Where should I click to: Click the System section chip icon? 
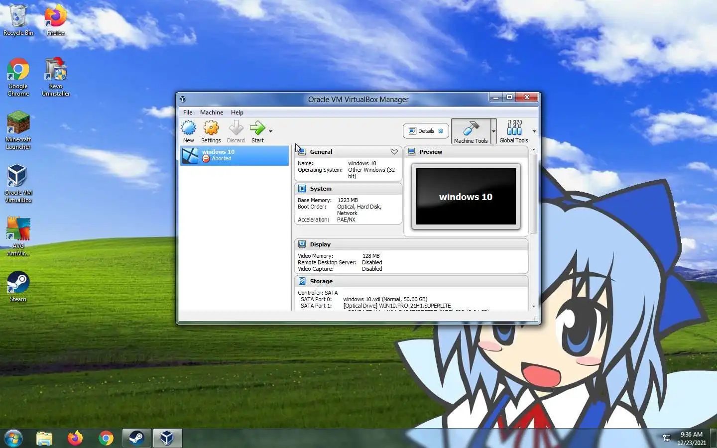(302, 189)
